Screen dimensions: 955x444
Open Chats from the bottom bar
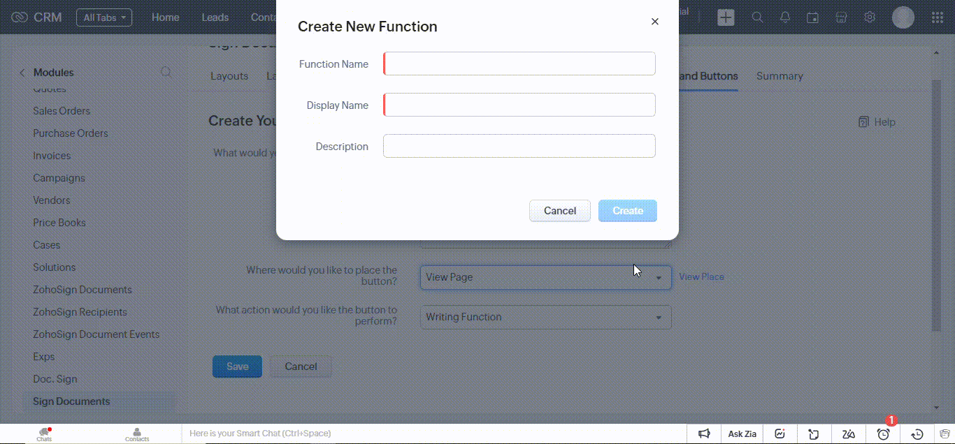point(43,434)
